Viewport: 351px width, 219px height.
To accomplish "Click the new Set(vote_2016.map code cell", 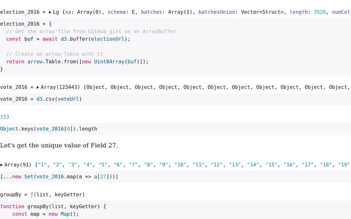I will (175, 176).
